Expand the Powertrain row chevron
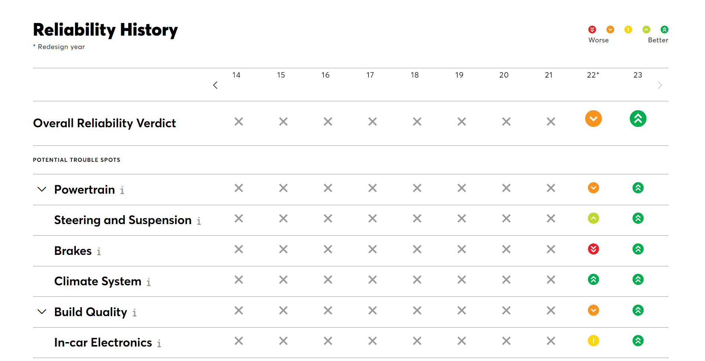The width and height of the screenshot is (705, 361). click(42, 189)
